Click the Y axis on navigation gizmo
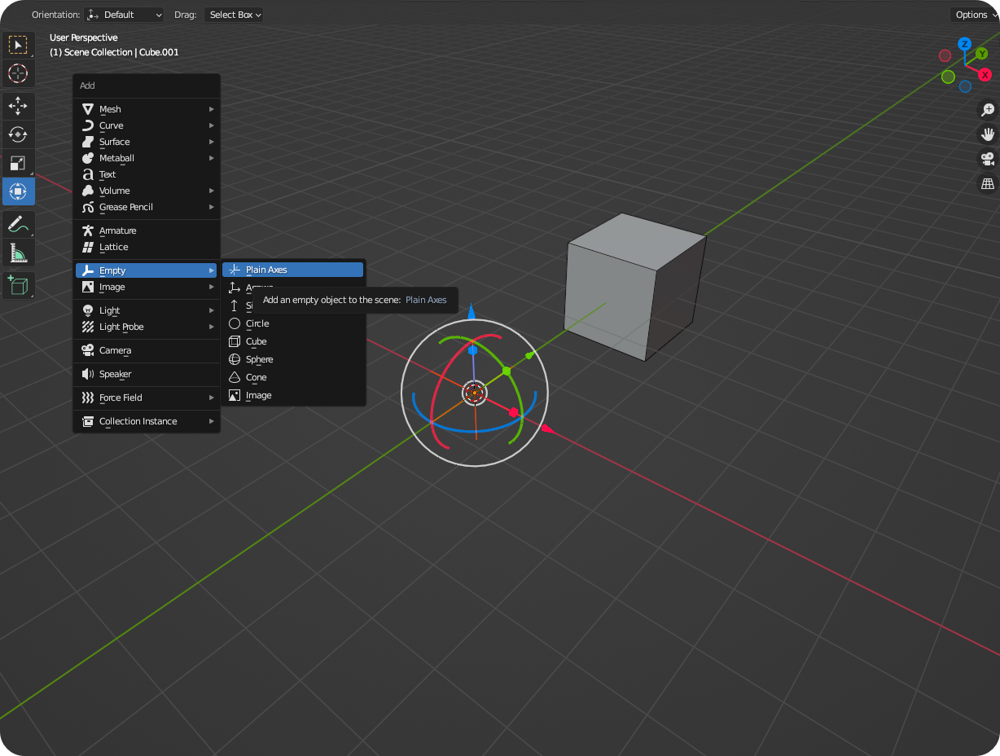The image size is (1000, 756). [x=981, y=54]
